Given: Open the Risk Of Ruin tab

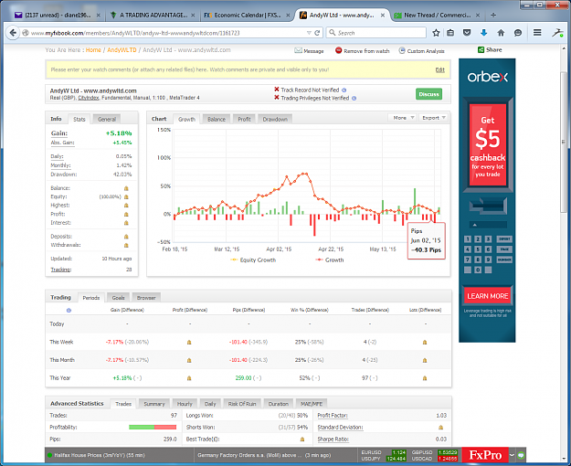Looking at the screenshot, I should [x=242, y=404].
